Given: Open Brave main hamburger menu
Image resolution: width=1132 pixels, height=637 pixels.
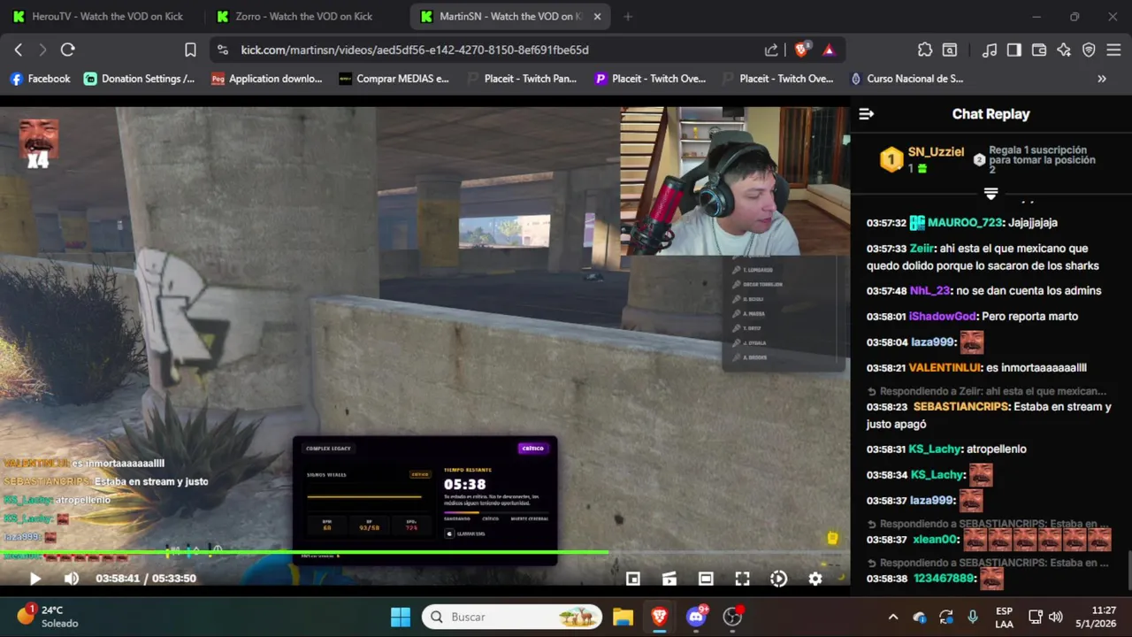Looking at the screenshot, I should 1113,50.
